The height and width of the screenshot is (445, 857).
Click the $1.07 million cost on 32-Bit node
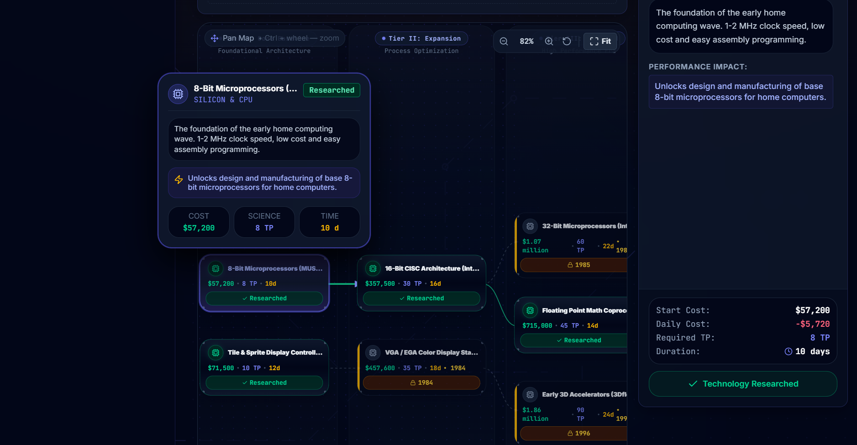[x=535, y=246]
